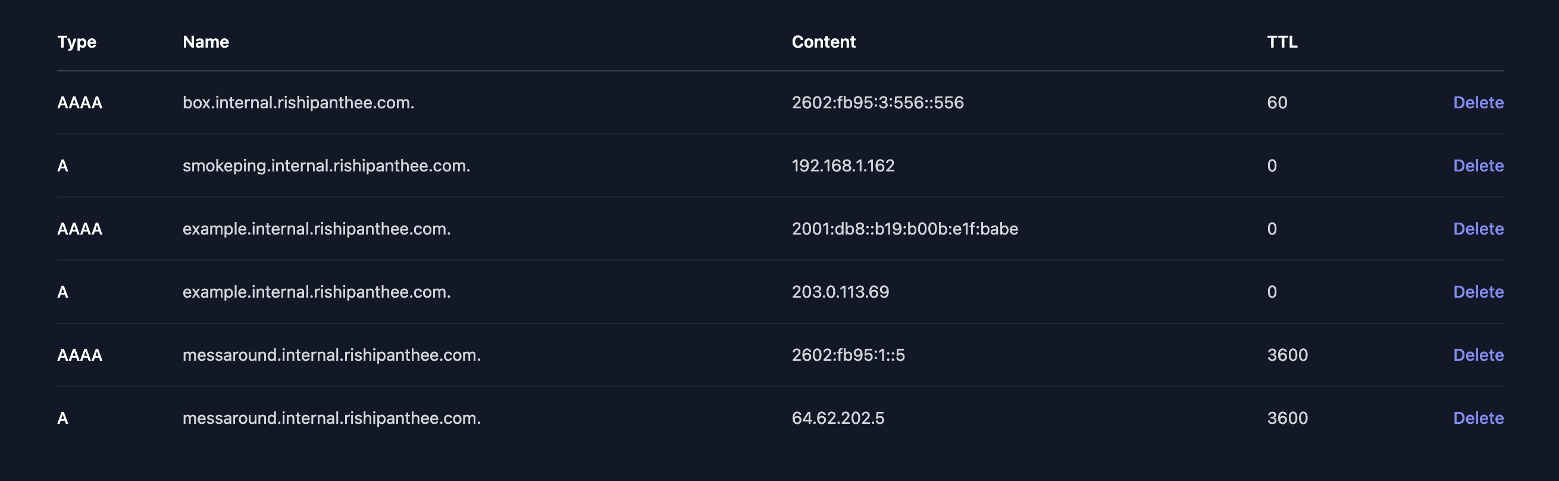
Task: Click the Type column header
Action: [77, 42]
